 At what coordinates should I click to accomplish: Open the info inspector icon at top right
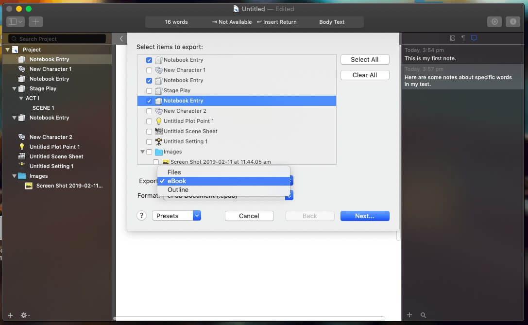512,22
